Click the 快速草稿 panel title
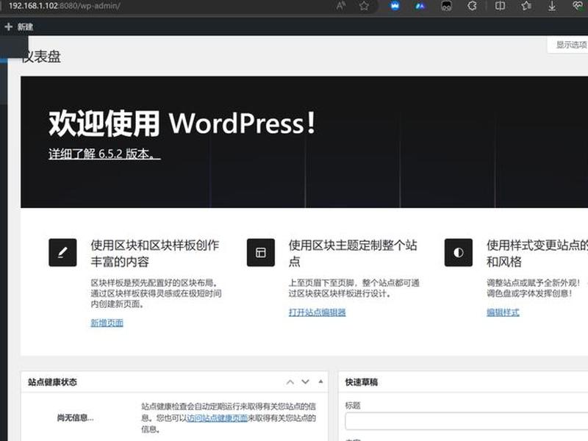588x441 pixels. 362,382
